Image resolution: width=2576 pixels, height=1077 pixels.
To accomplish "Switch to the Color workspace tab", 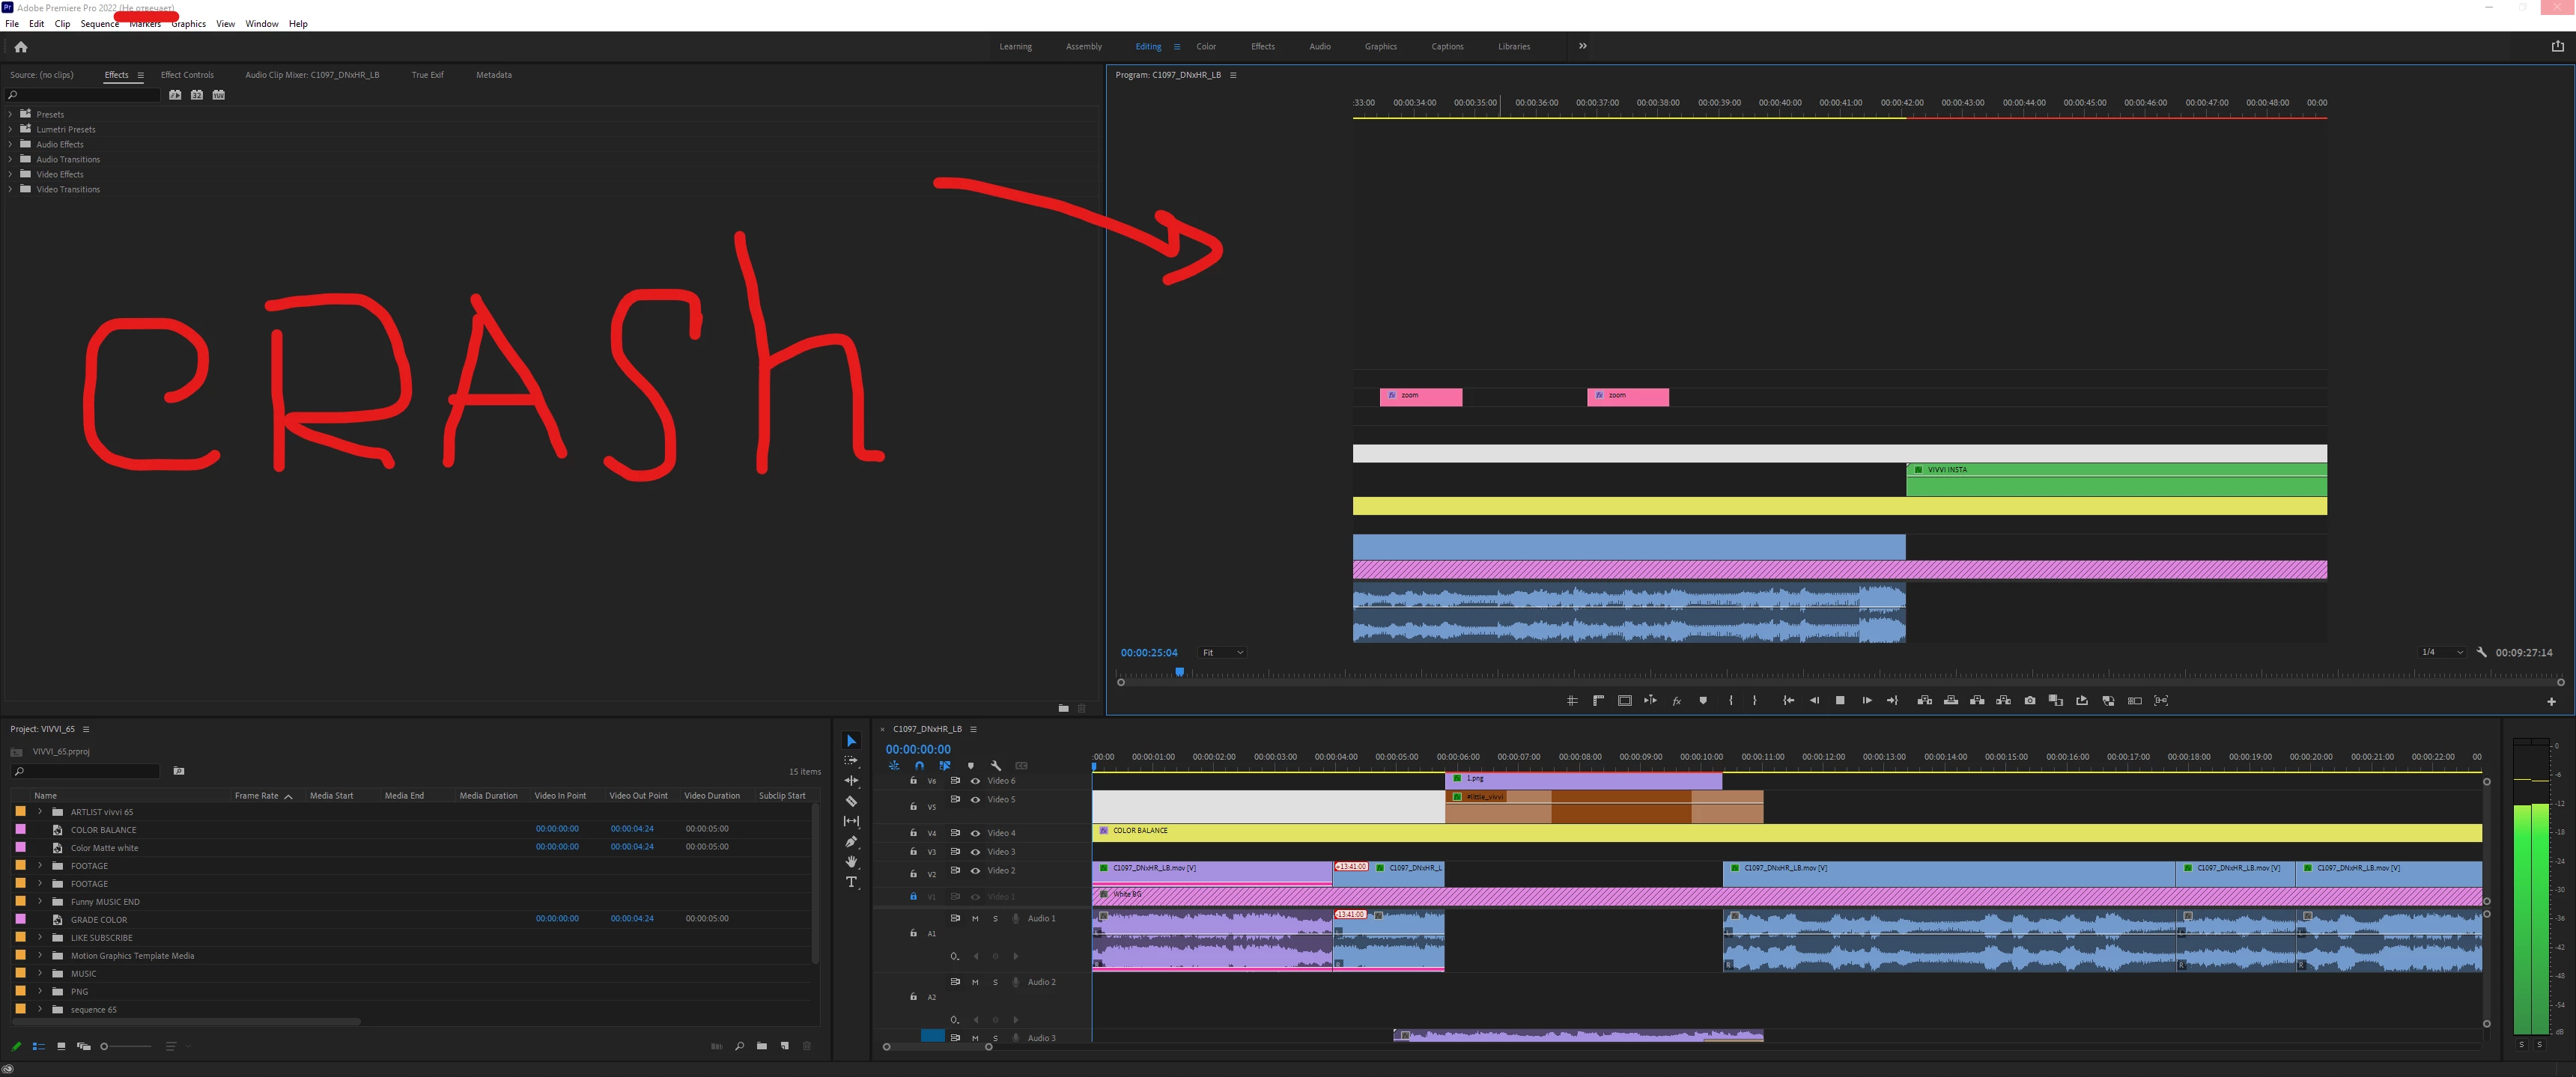I will click(1206, 46).
